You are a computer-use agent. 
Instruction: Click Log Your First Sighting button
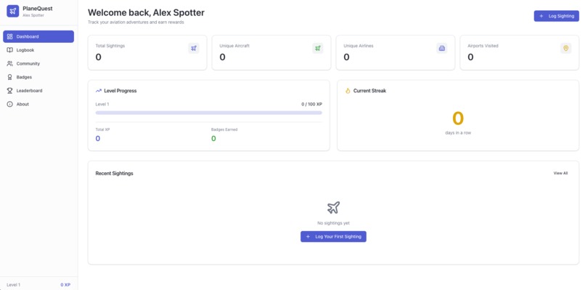click(x=333, y=236)
